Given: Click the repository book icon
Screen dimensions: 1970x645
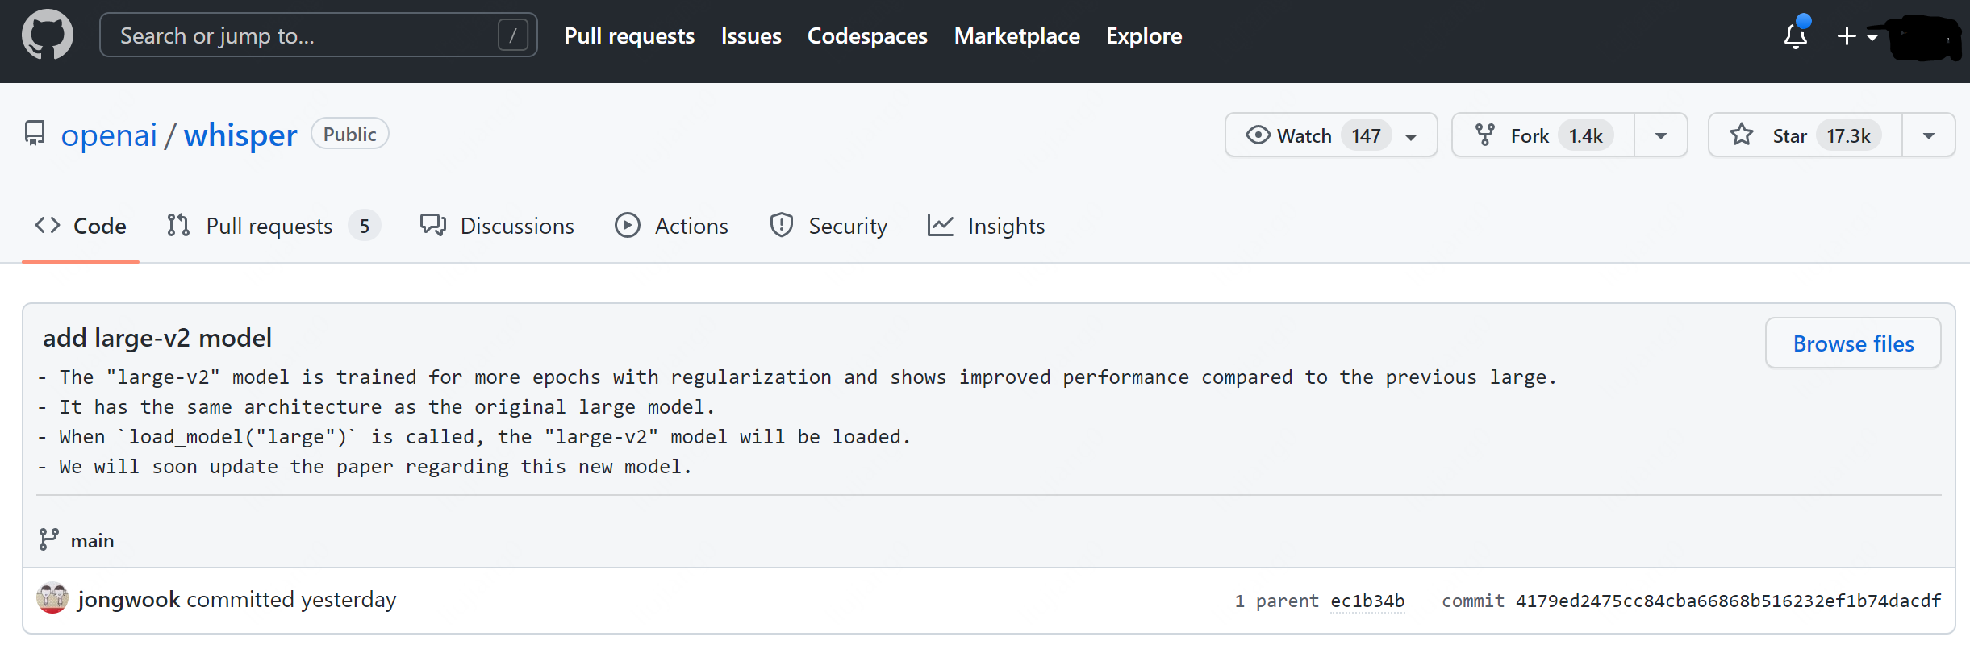Looking at the screenshot, I should click(x=35, y=134).
